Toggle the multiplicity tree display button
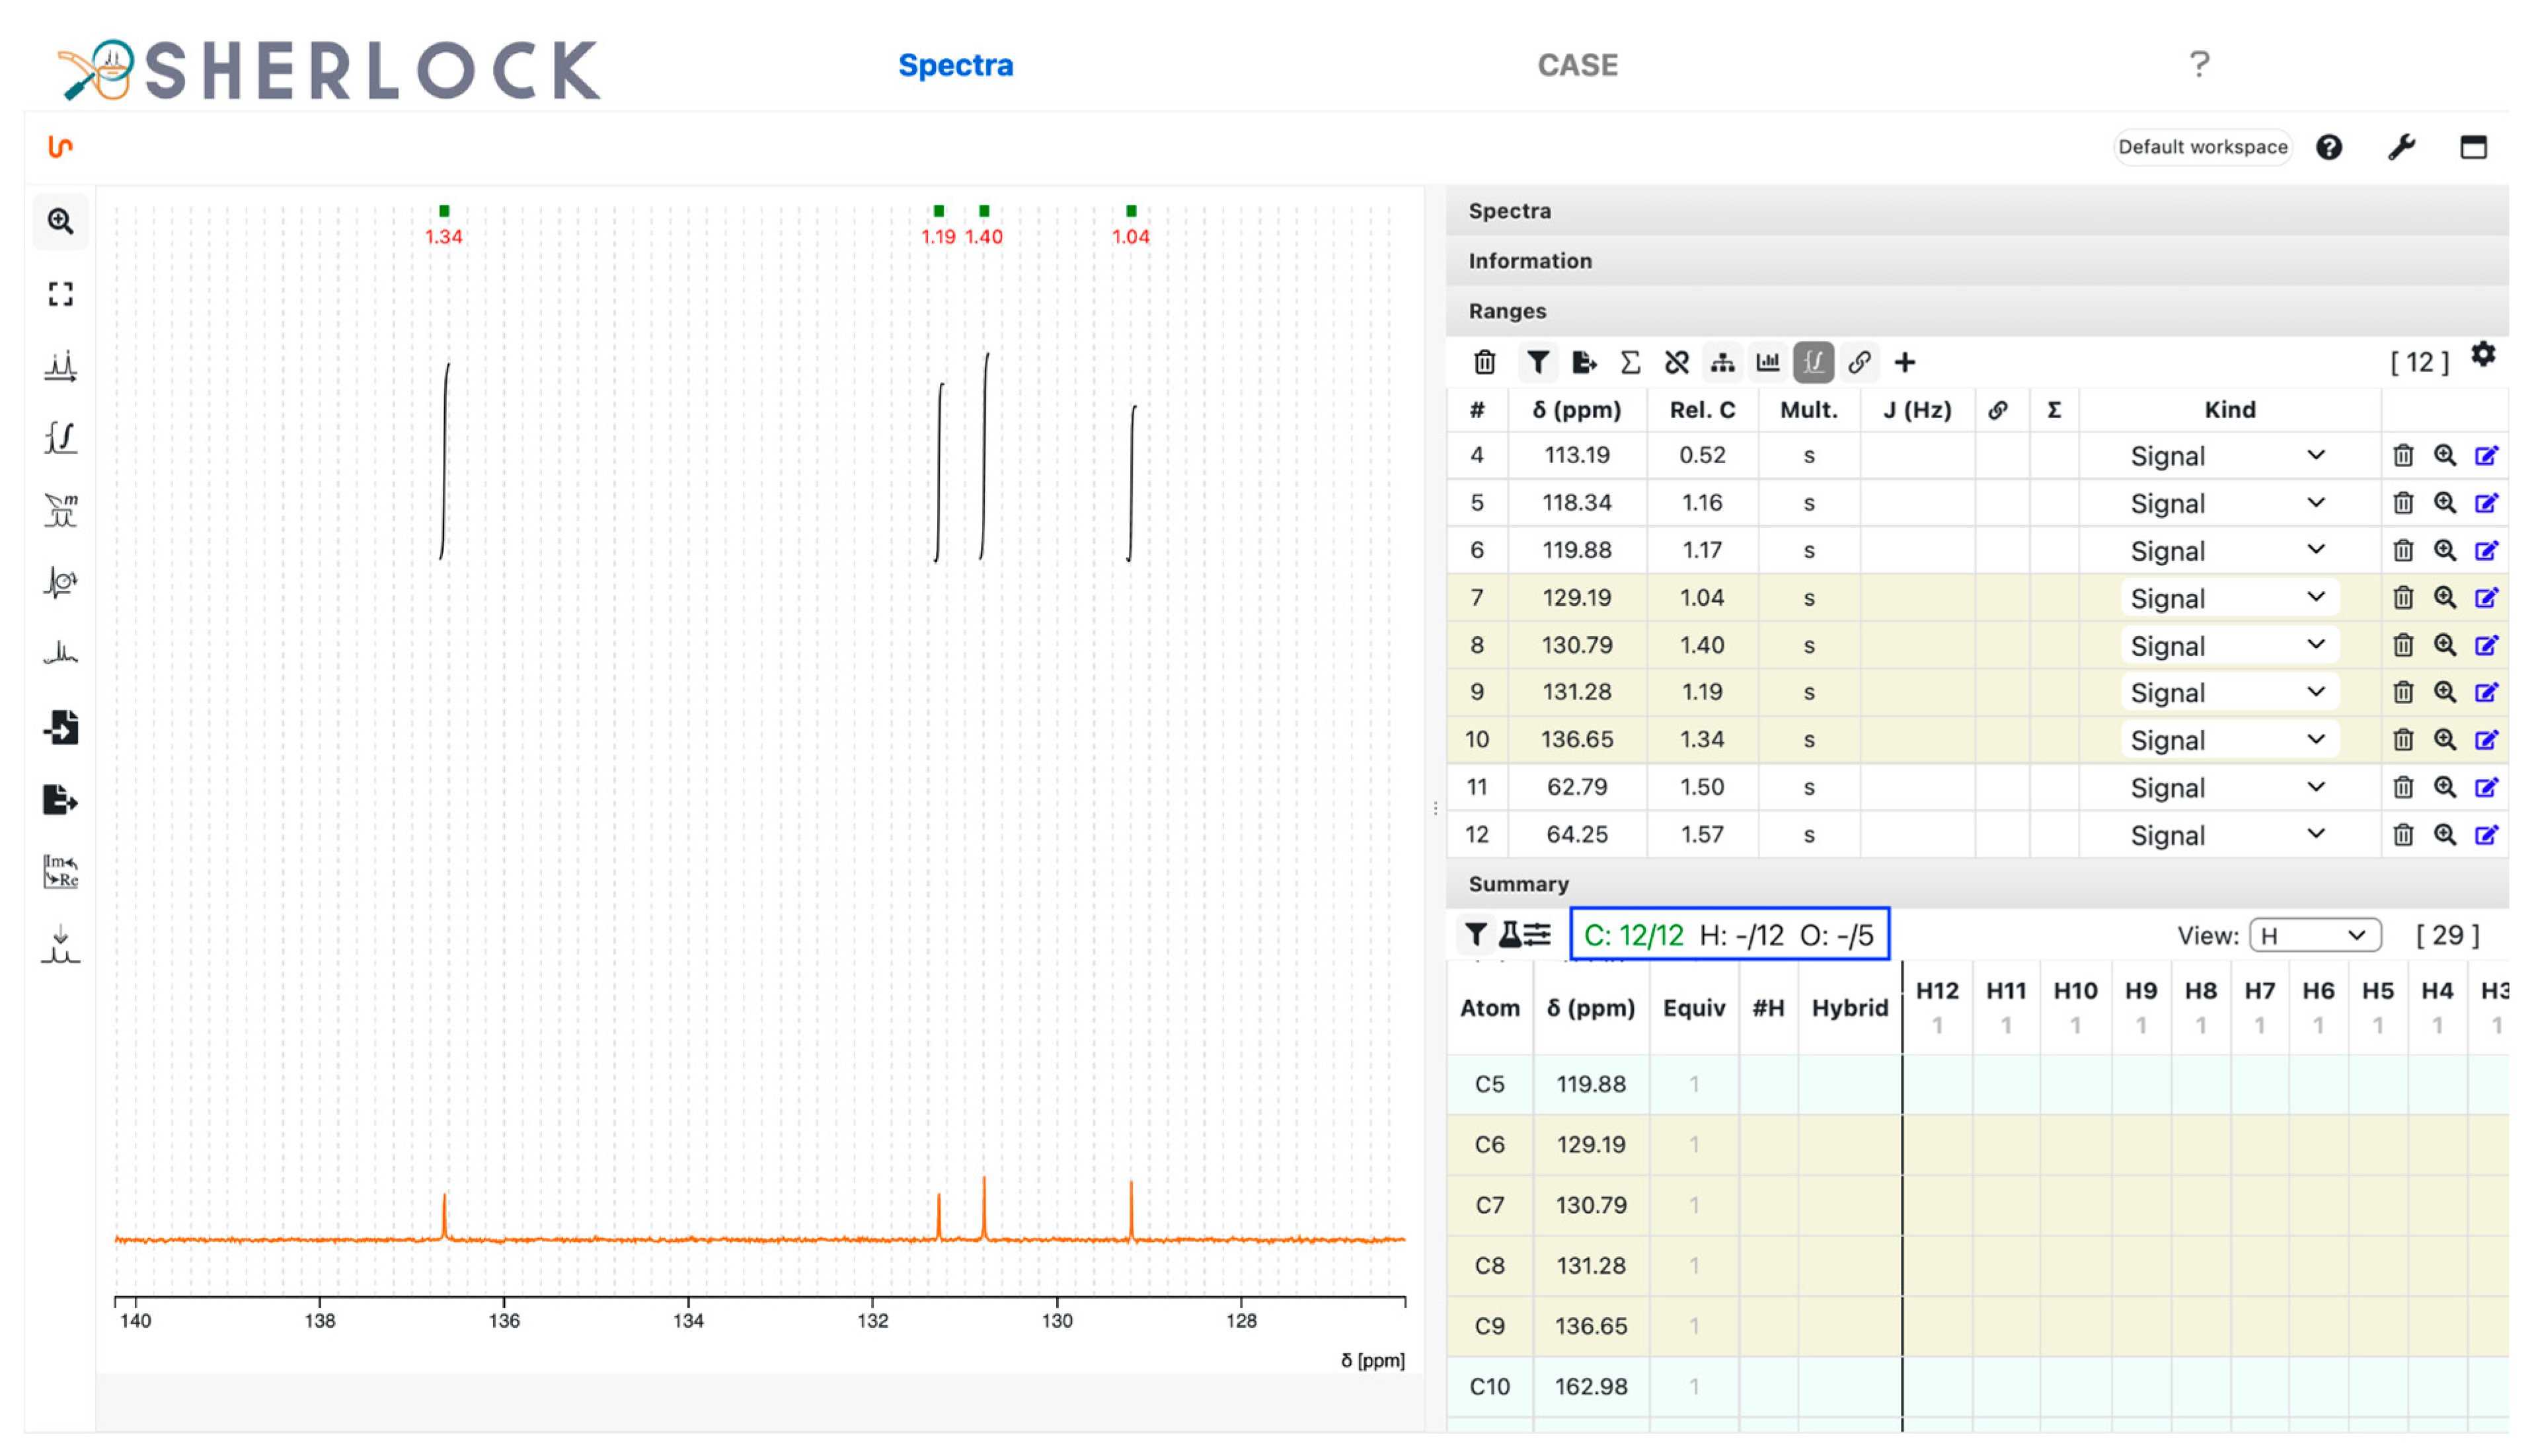The width and height of the screenshot is (2536, 1456). tap(1722, 362)
